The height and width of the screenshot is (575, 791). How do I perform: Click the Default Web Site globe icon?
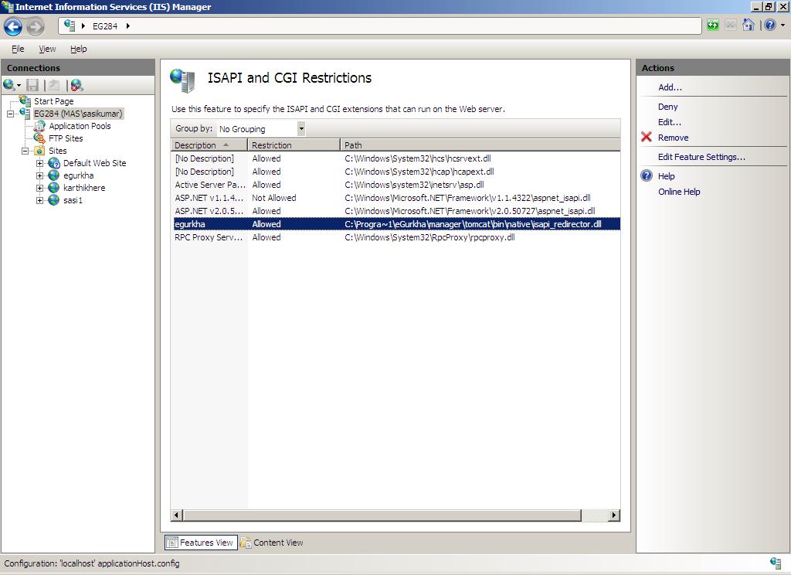(x=54, y=163)
